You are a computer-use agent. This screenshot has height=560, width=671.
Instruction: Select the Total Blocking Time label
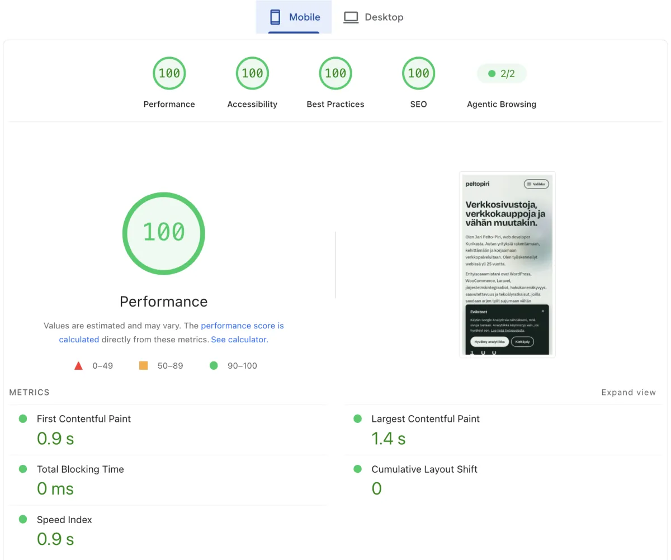81,469
